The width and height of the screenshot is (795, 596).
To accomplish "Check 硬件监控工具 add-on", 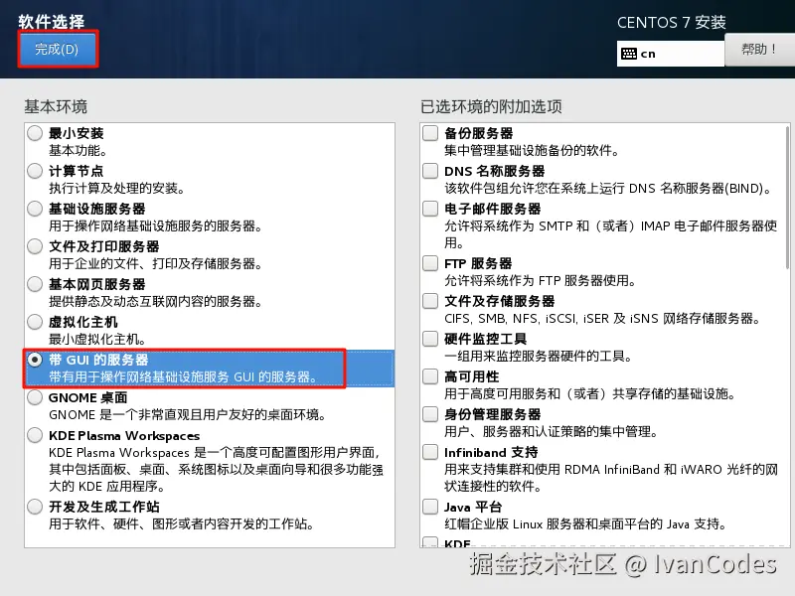I will click(x=430, y=339).
